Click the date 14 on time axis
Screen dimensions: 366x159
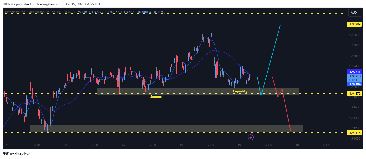(x=181, y=145)
